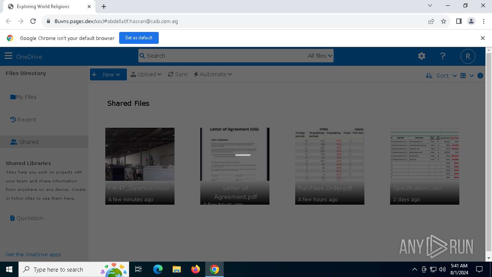Open the Chrome three-dot menu
Viewport: 492px width, 277px height.
pos(483,21)
